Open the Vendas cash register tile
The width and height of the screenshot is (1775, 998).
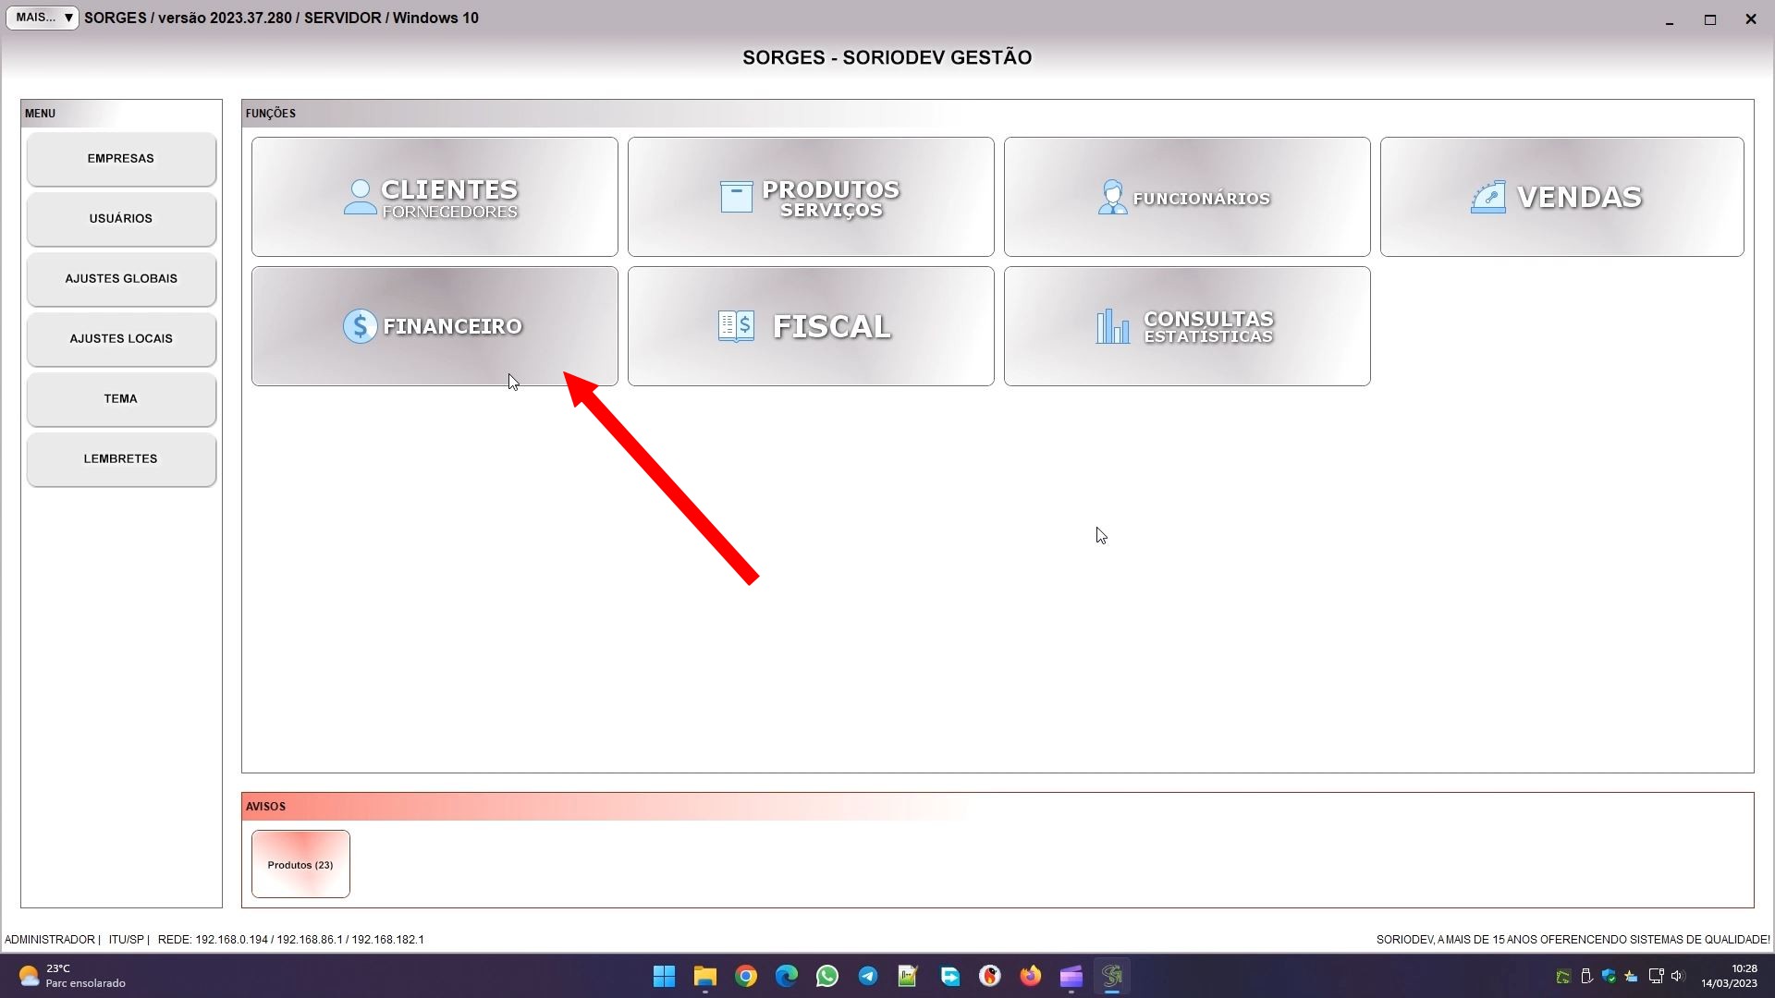[1561, 197]
